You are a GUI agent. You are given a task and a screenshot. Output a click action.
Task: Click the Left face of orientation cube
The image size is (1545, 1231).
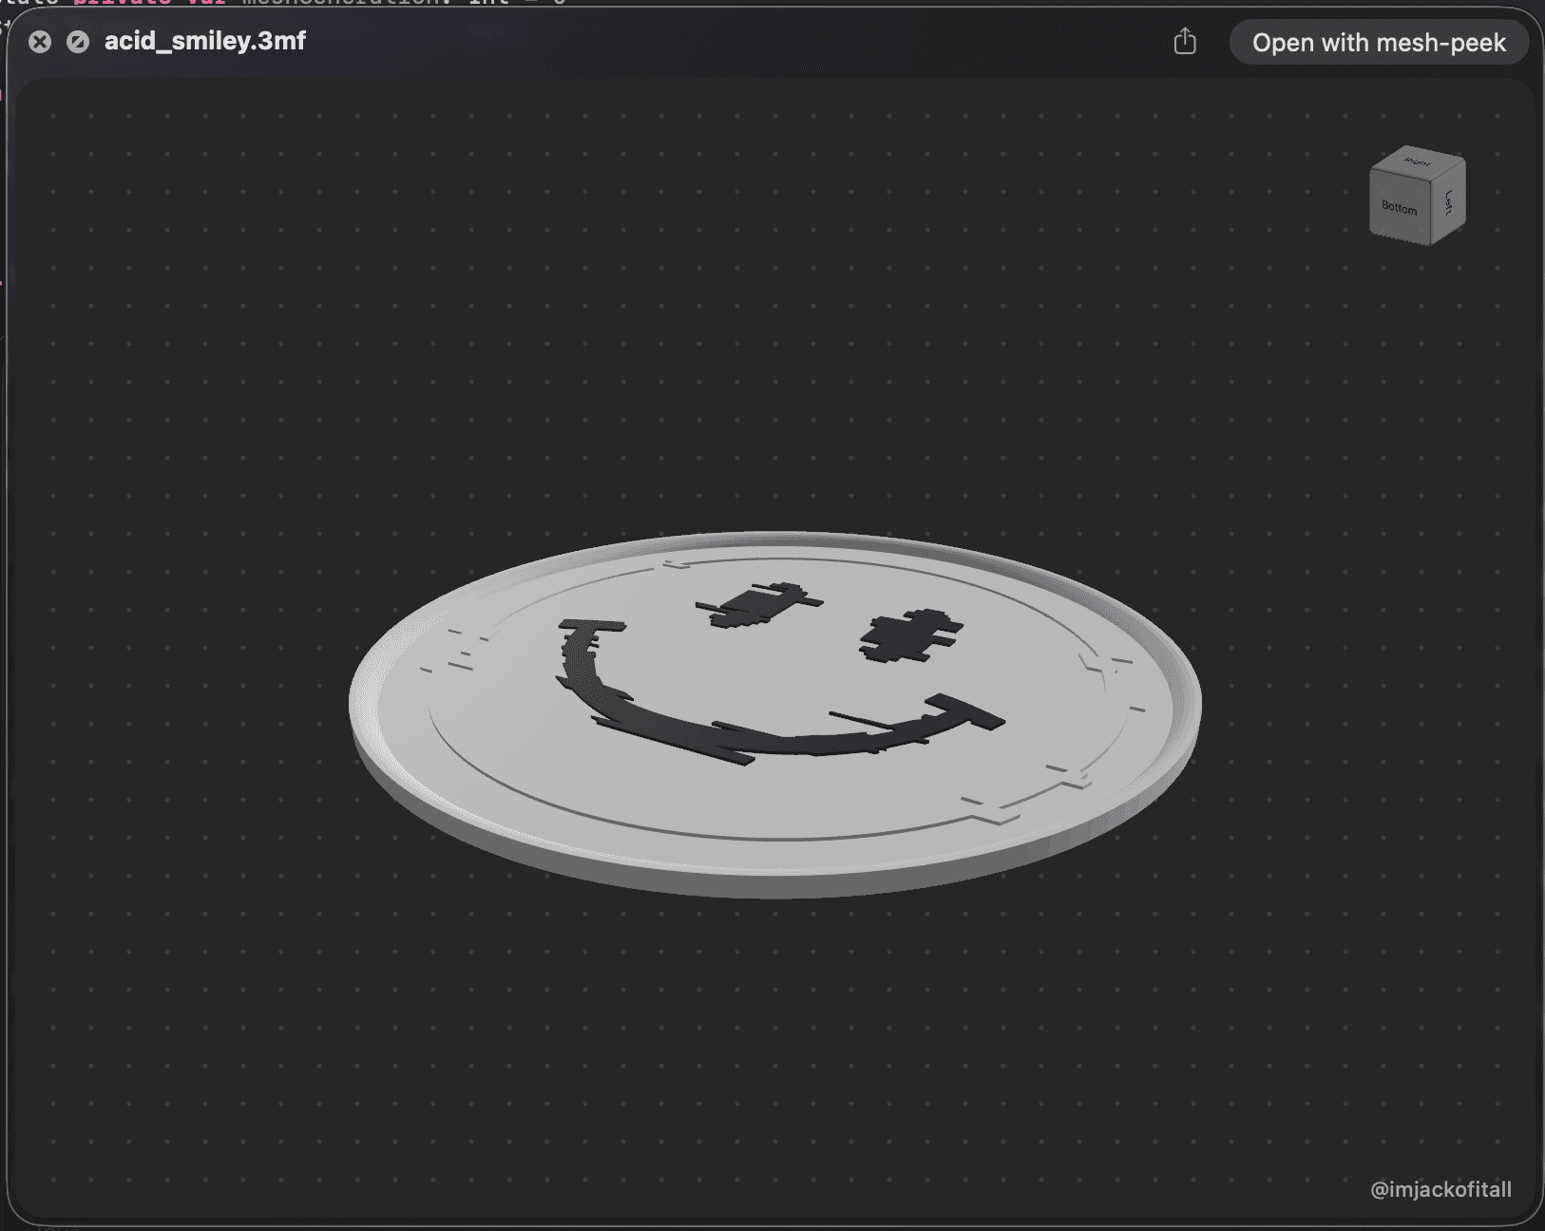1449,201
